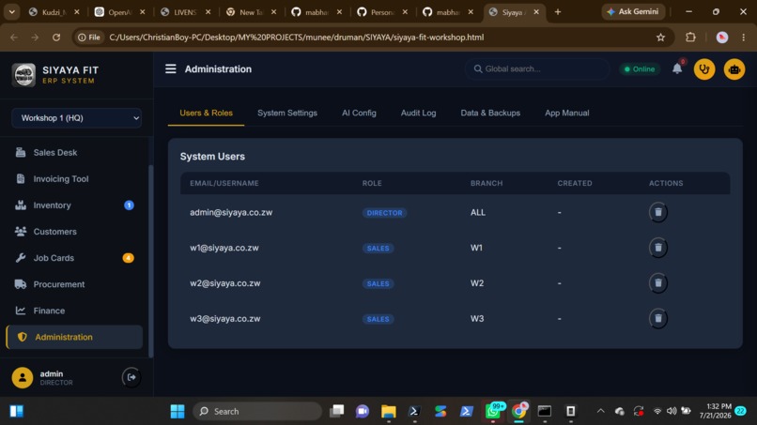
Task: Open the AI Config tab
Action: pos(359,113)
